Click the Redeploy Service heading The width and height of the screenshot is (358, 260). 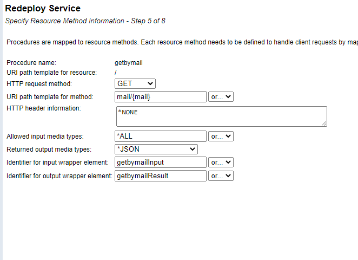[x=43, y=9]
